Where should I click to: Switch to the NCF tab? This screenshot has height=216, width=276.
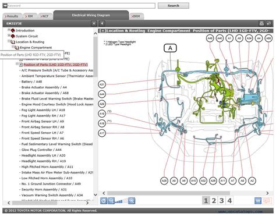(45, 16)
